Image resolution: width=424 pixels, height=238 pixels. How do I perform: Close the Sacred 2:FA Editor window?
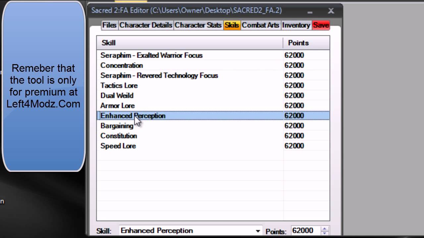331,11
